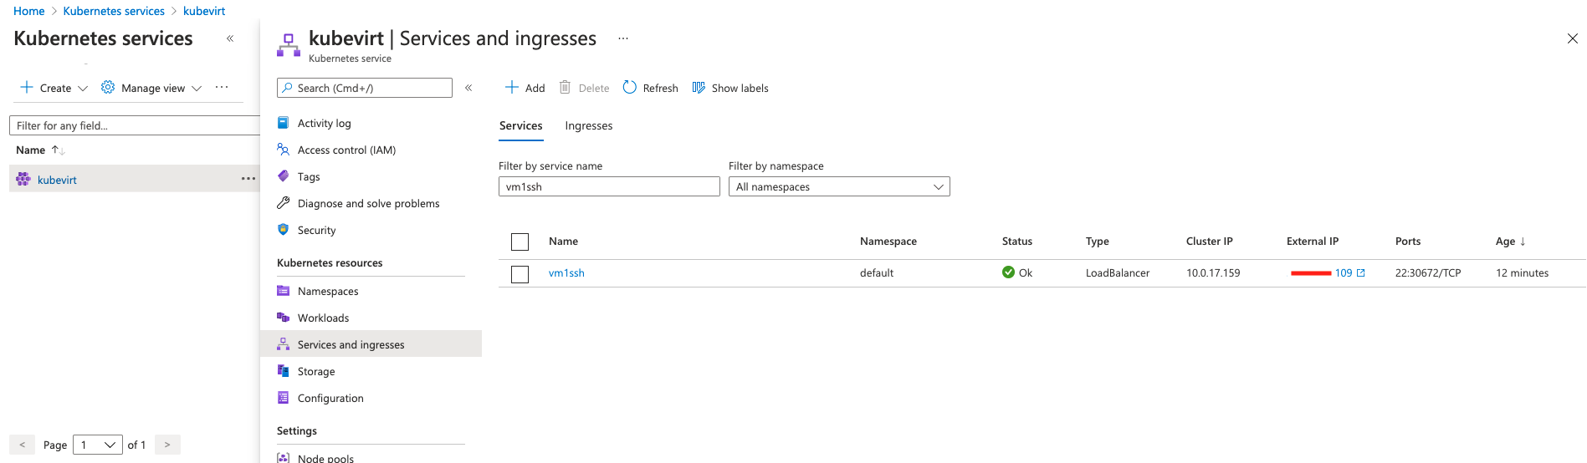
Task: Open the Filter by namespace dropdown
Action: click(839, 186)
